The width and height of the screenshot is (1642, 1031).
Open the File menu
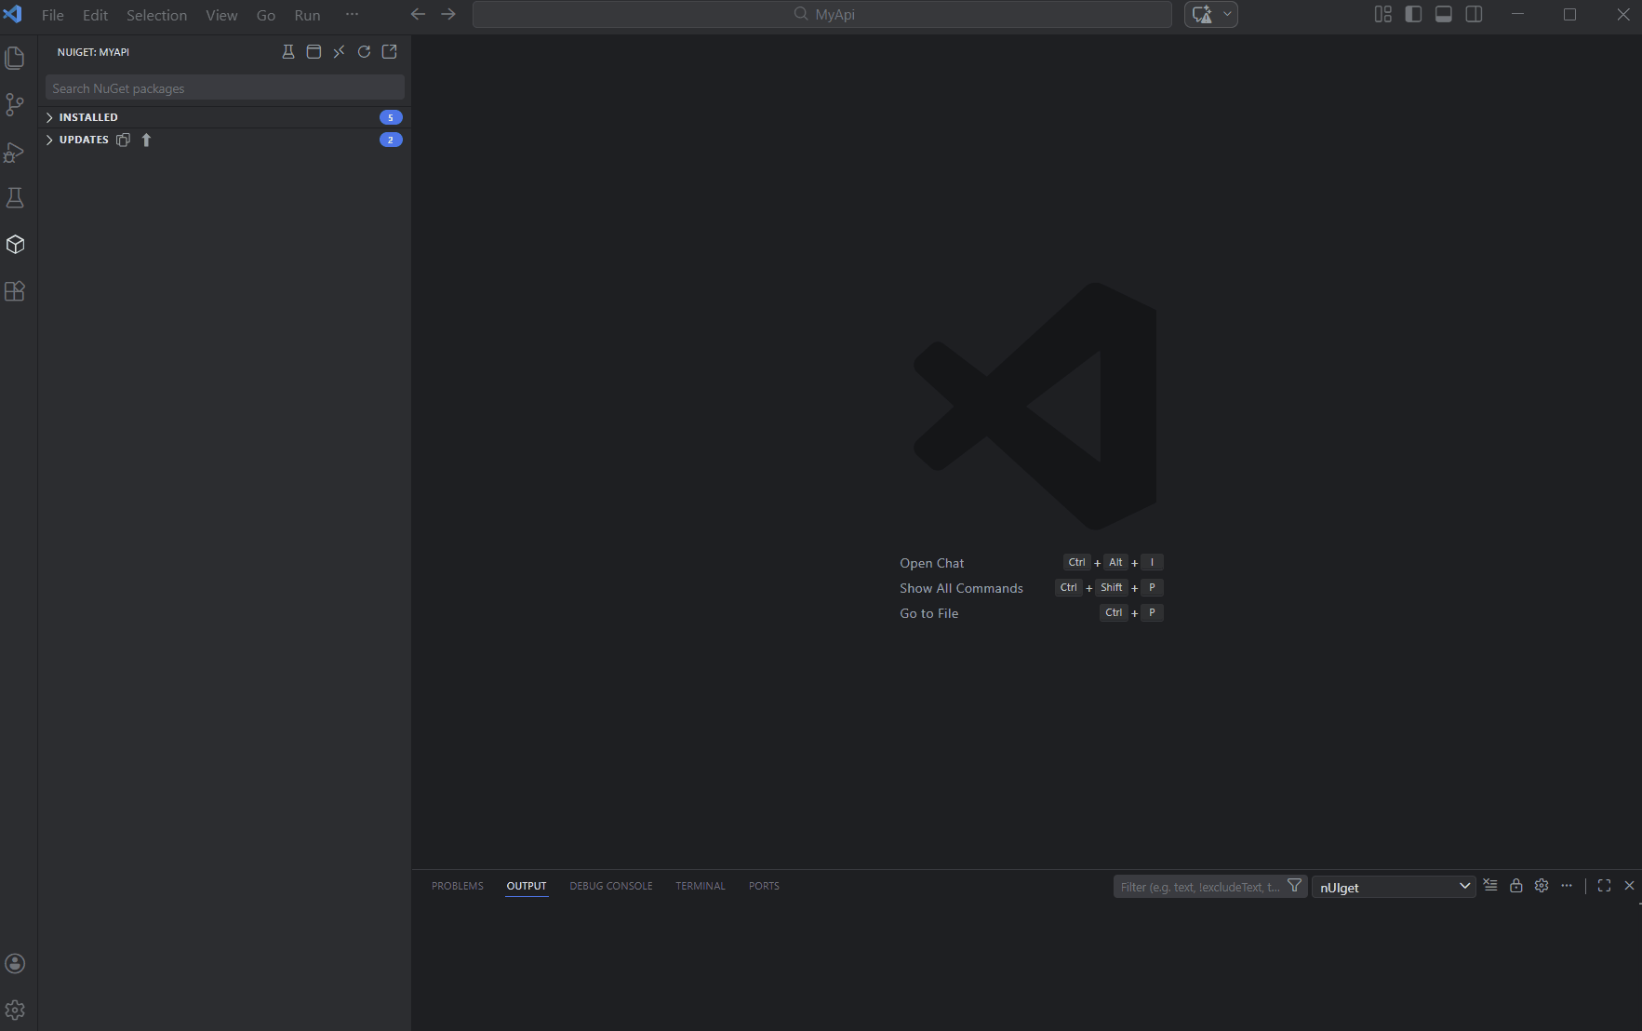(53, 15)
